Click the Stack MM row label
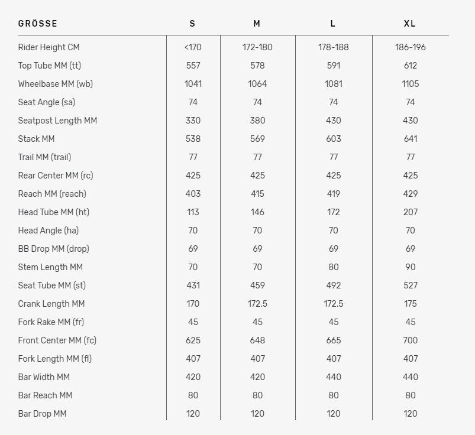This screenshot has width=475, height=435. tap(35, 139)
